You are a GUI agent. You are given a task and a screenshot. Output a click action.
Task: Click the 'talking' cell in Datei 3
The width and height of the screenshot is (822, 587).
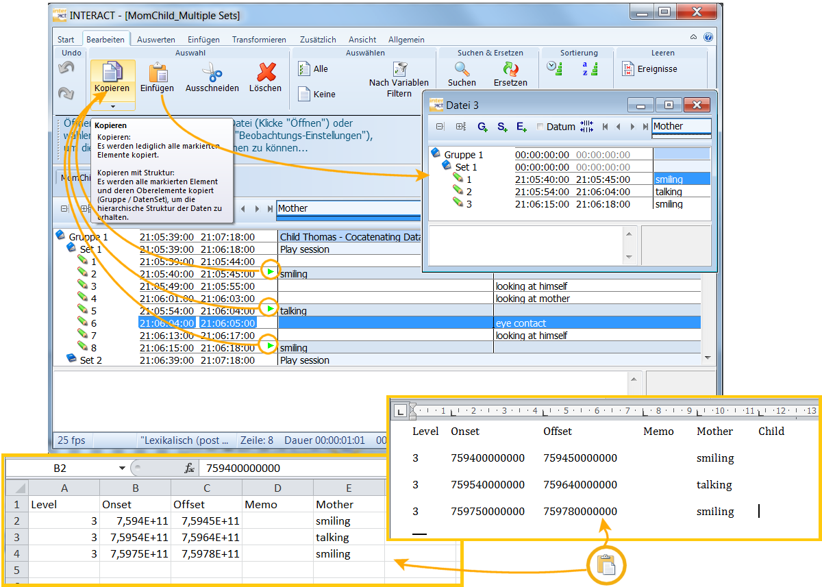pyautogui.click(x=682, y=192)
